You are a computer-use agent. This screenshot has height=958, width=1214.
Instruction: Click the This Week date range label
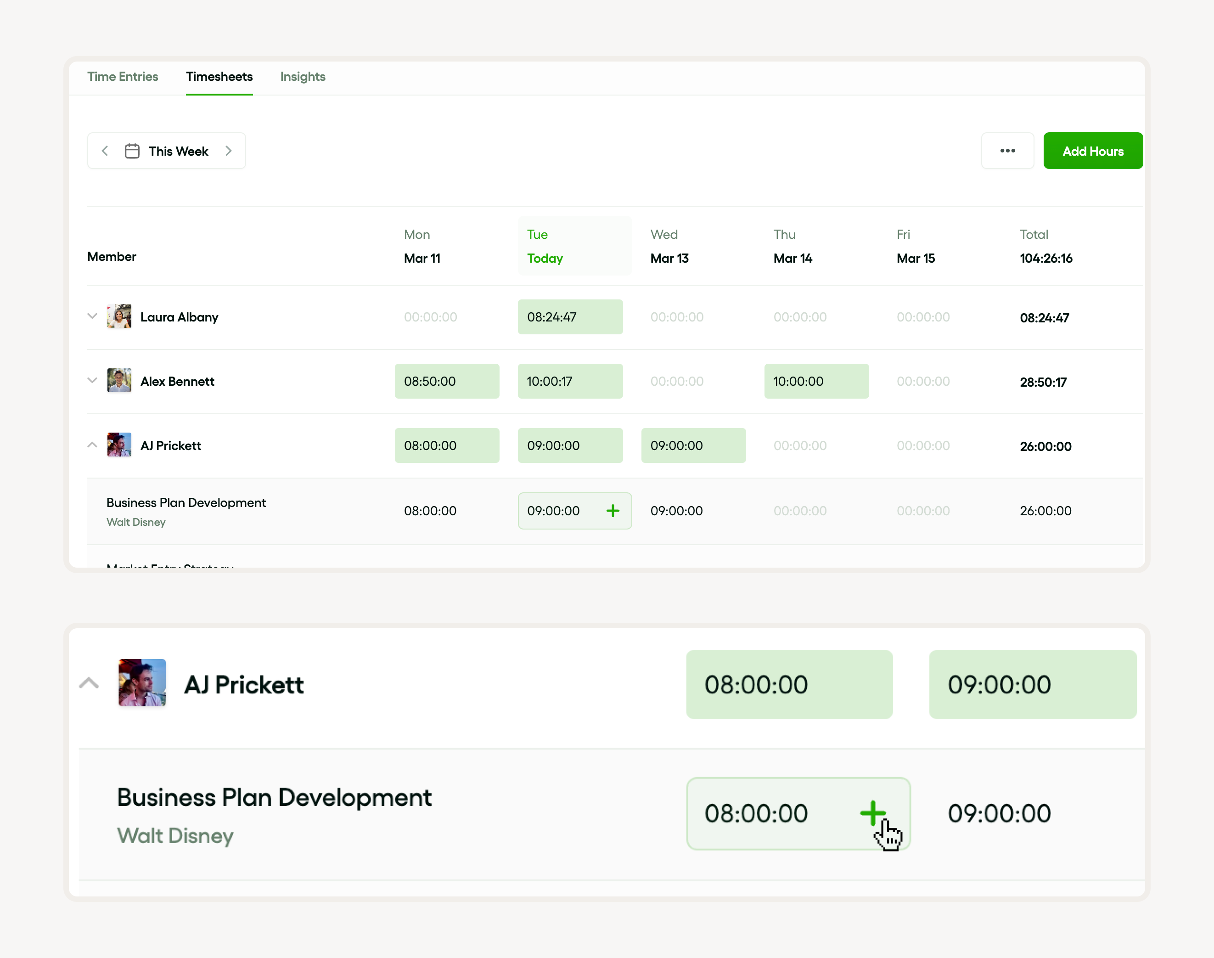click(x=178, y=151)
